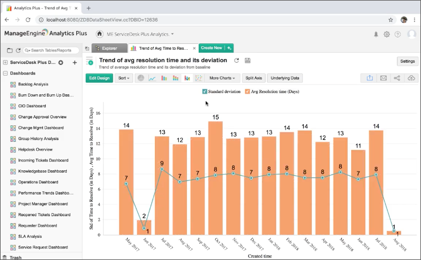Viewport: 421px width, 260px height.
Task: Open the Sort dropdown
Action: coord(123,78)
